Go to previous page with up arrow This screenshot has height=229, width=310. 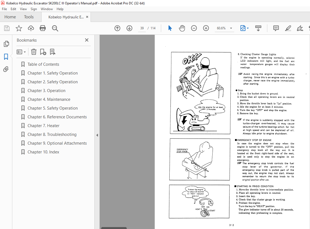(117, 28)
